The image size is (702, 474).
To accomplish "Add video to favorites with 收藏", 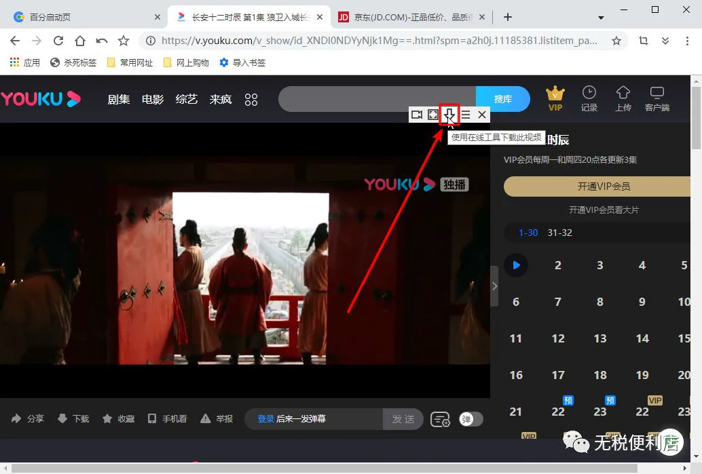I will (118, 418).
